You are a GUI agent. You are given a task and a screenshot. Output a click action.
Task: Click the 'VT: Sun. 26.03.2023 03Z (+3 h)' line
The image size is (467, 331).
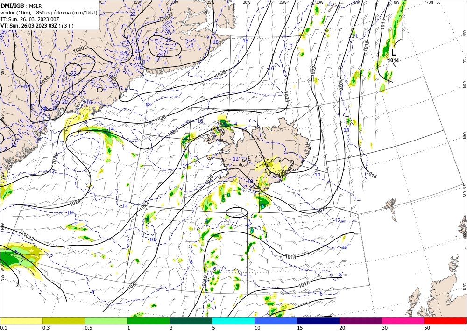coord(37,26)
